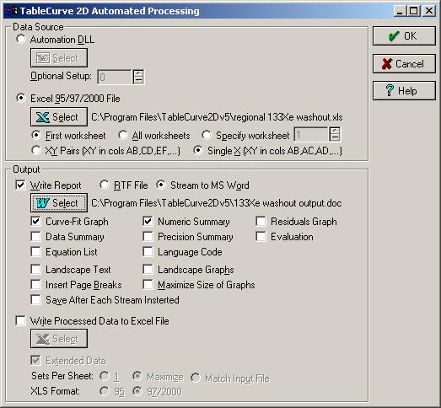Choose XY Pairs column layout
This screenshot has height=408, width=441.
(x=36, y=150)
